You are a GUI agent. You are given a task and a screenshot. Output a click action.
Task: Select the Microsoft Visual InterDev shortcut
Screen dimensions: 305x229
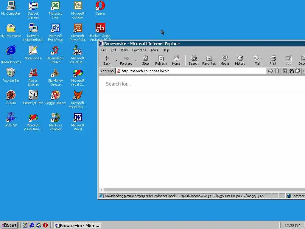click(33, 122)
